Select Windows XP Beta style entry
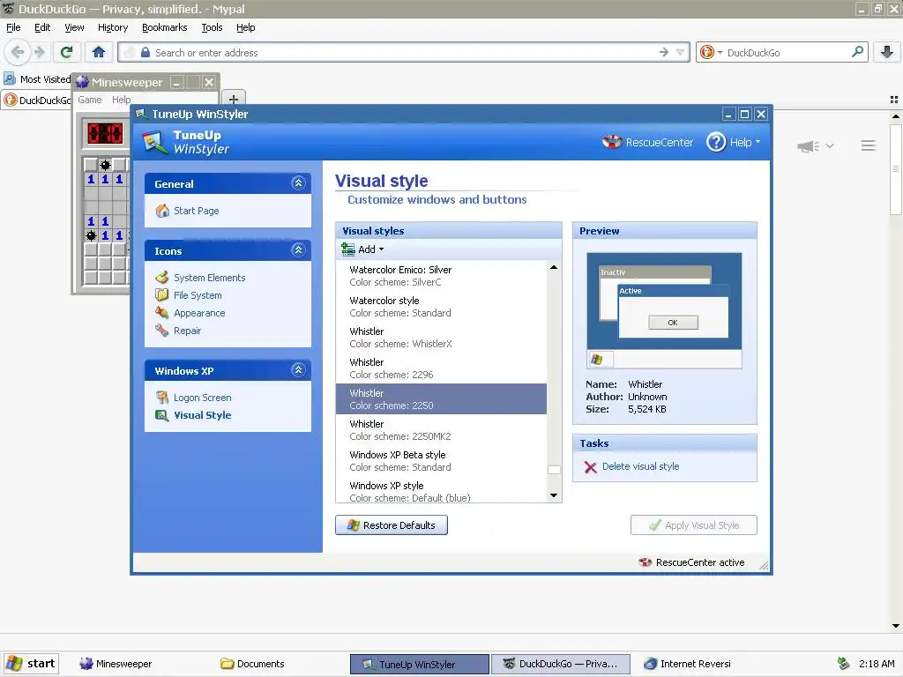The height and width of the screenshot is (677, 903). click(x=441, y=461)
